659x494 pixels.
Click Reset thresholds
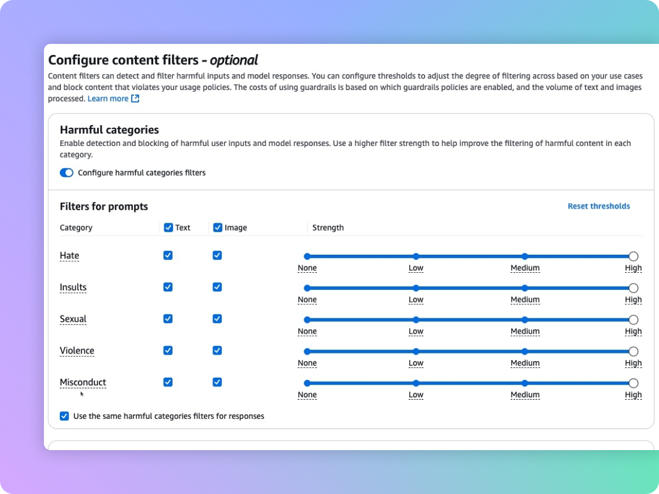click(599, 206)
